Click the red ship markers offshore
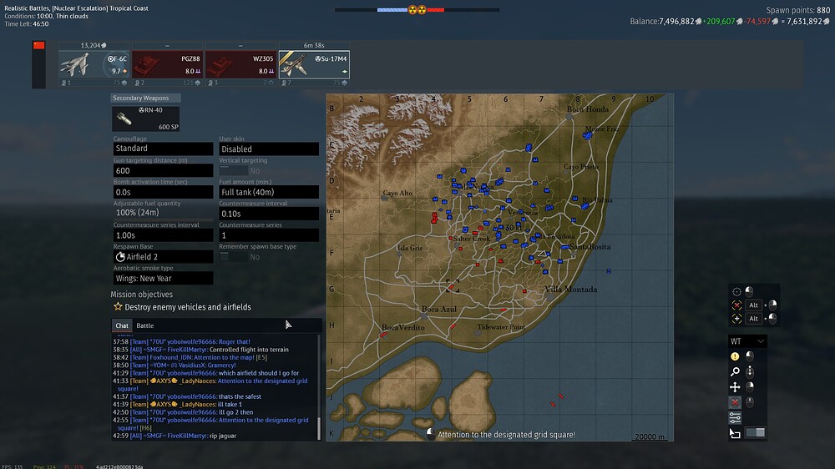This screenshot has height=469, width=835. (x=556, y=401)
